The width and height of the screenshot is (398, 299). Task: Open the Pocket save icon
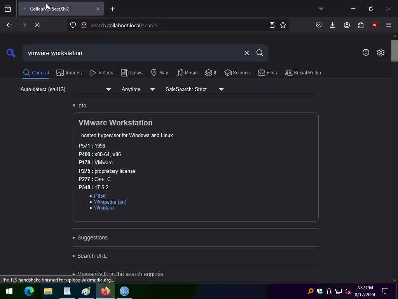[x=319, y=25]
